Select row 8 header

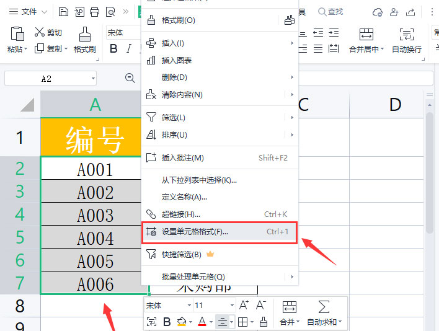pos(20,306)
